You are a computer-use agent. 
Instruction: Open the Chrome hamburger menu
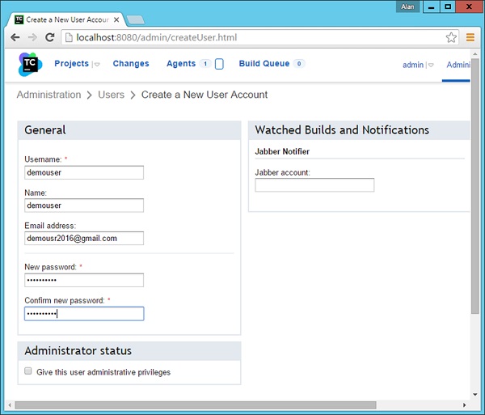tap(470, 37)
